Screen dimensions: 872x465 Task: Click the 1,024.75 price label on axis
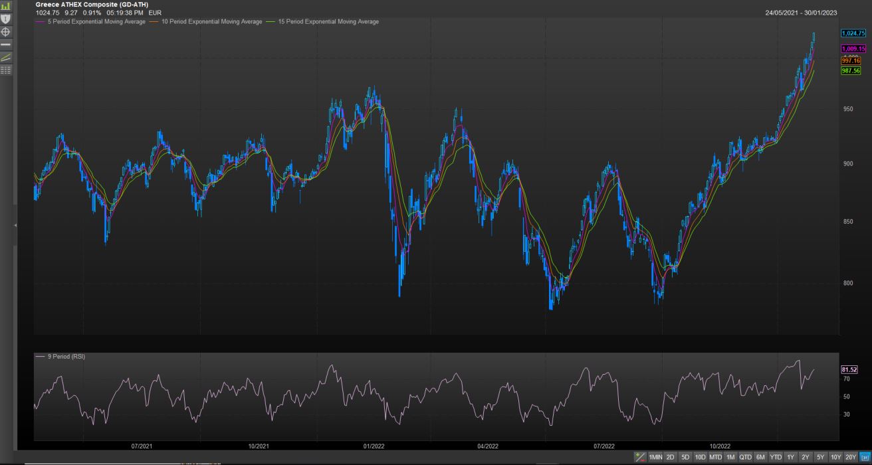coord(853,33)
